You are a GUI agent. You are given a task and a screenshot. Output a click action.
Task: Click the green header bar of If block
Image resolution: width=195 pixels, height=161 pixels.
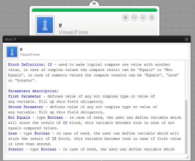94,10
